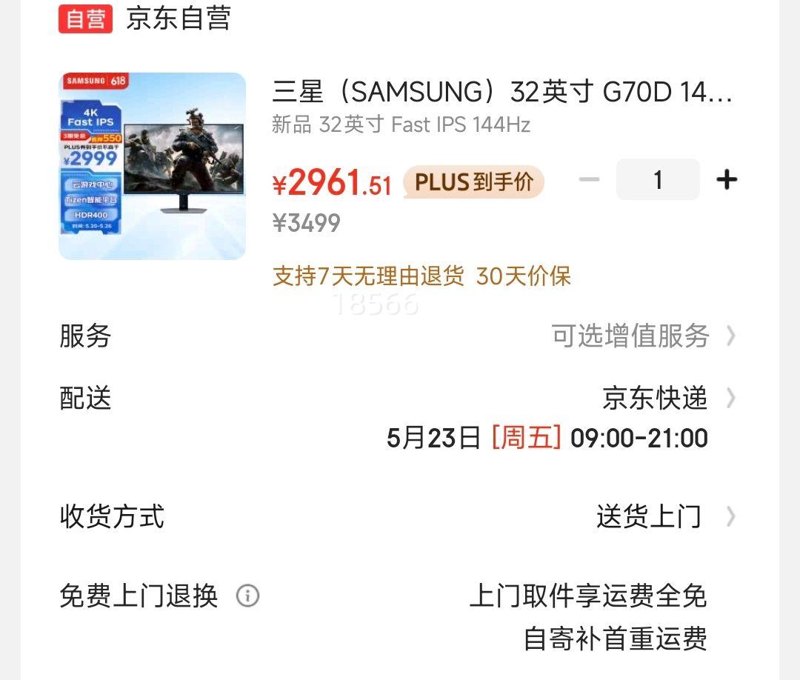Increase quantity with the plus icon
The height and width of the screenshot is (680, 800).
pyautogui.click(x=727, y=179)
